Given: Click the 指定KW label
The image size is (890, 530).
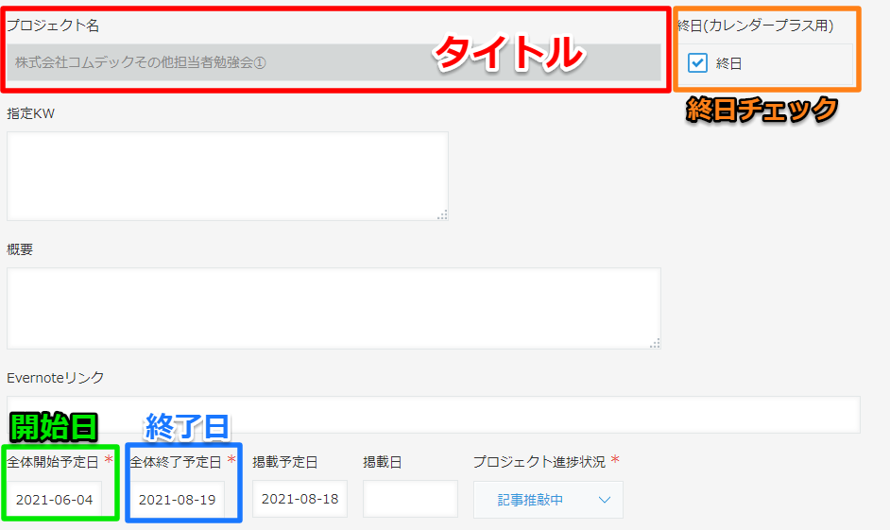Looking at the screenshot, I should coord(30,113).
